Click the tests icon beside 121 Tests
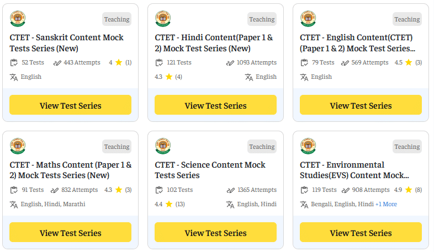The height and width of the screenshot is (252, 434). [x=160, y=62]
